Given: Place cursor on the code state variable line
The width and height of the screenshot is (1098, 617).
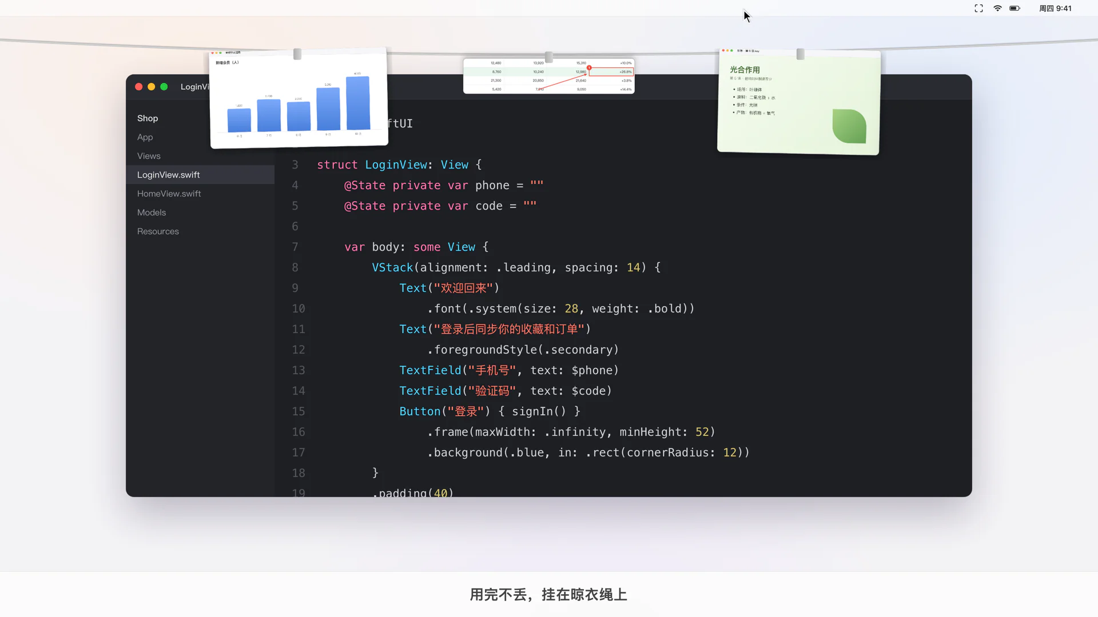Looking at the screenshot, I should (x=440, y=206).
